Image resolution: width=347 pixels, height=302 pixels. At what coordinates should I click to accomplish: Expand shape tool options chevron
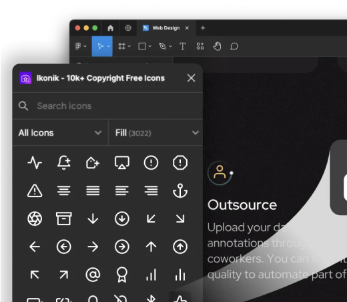tap(150, 46)
